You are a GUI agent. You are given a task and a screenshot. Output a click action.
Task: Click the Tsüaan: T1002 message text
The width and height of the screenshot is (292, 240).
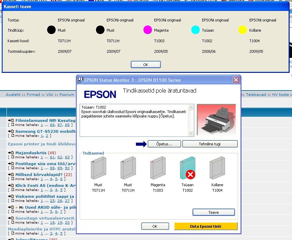[94, 107]
